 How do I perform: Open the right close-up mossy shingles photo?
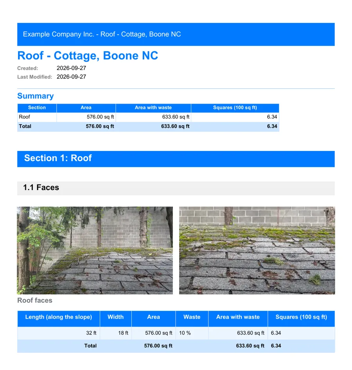tap(257, 250)
